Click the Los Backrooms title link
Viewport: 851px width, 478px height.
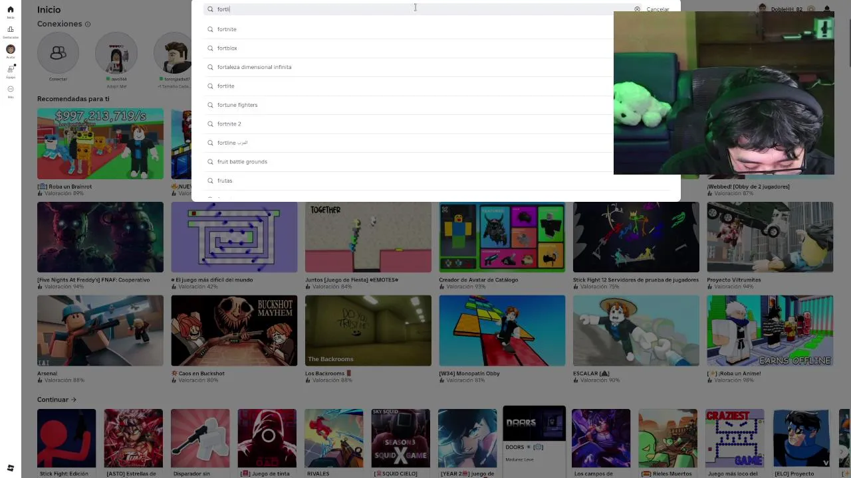[328, 374]
